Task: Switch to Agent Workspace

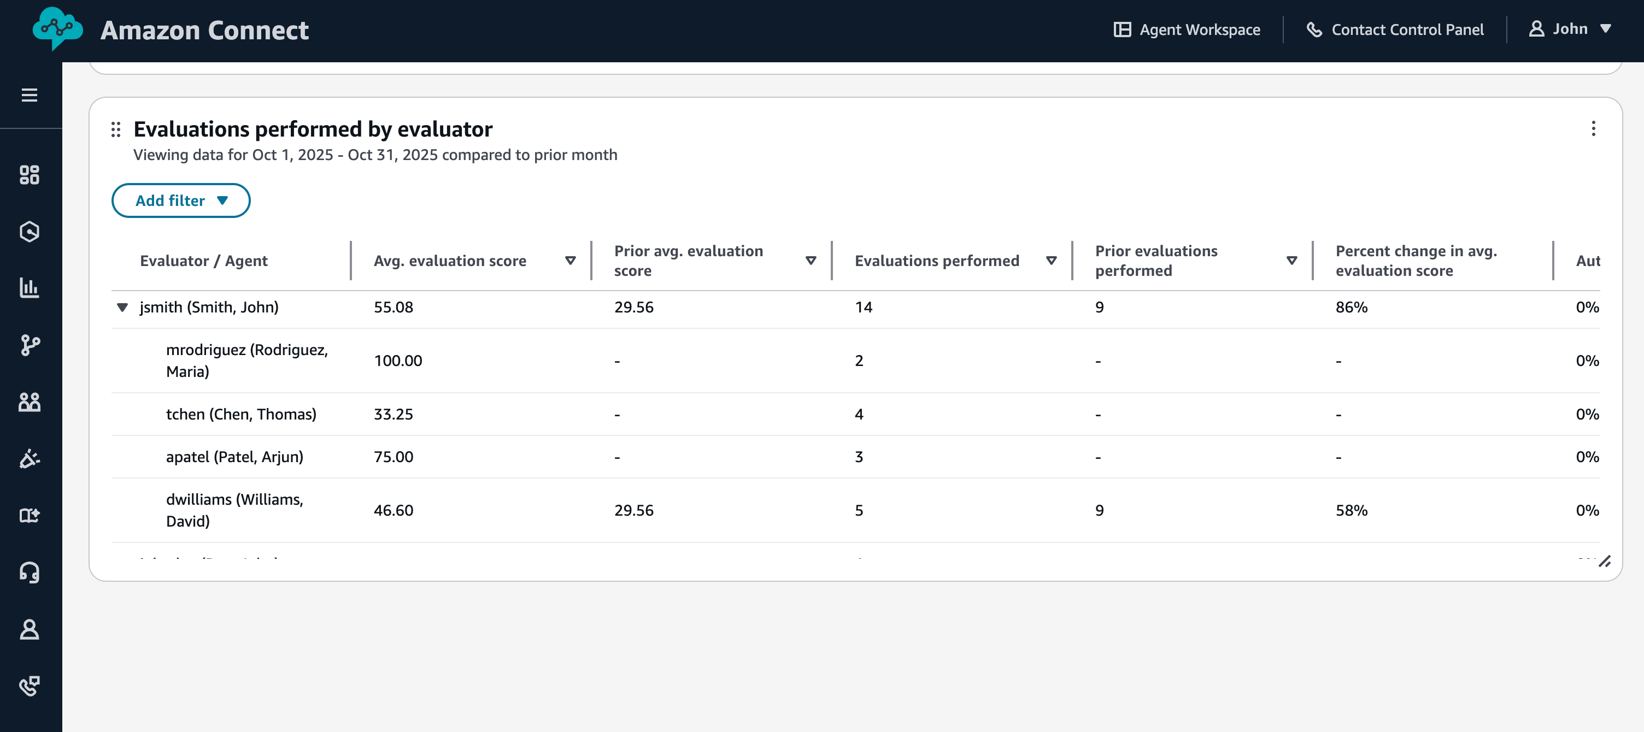Action: click(1187, 29)
